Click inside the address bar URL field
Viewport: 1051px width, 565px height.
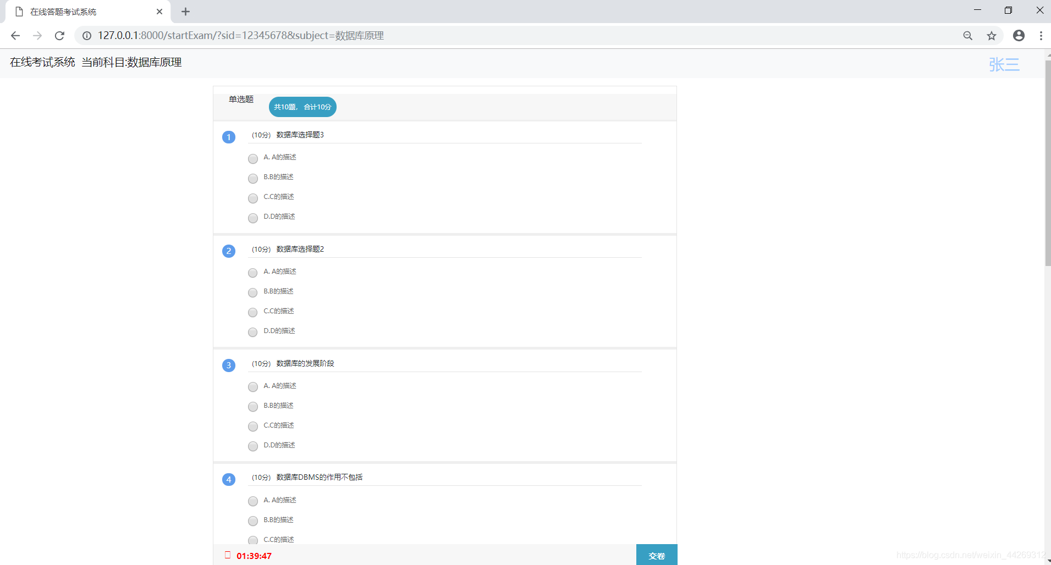[x=330, y=35]
